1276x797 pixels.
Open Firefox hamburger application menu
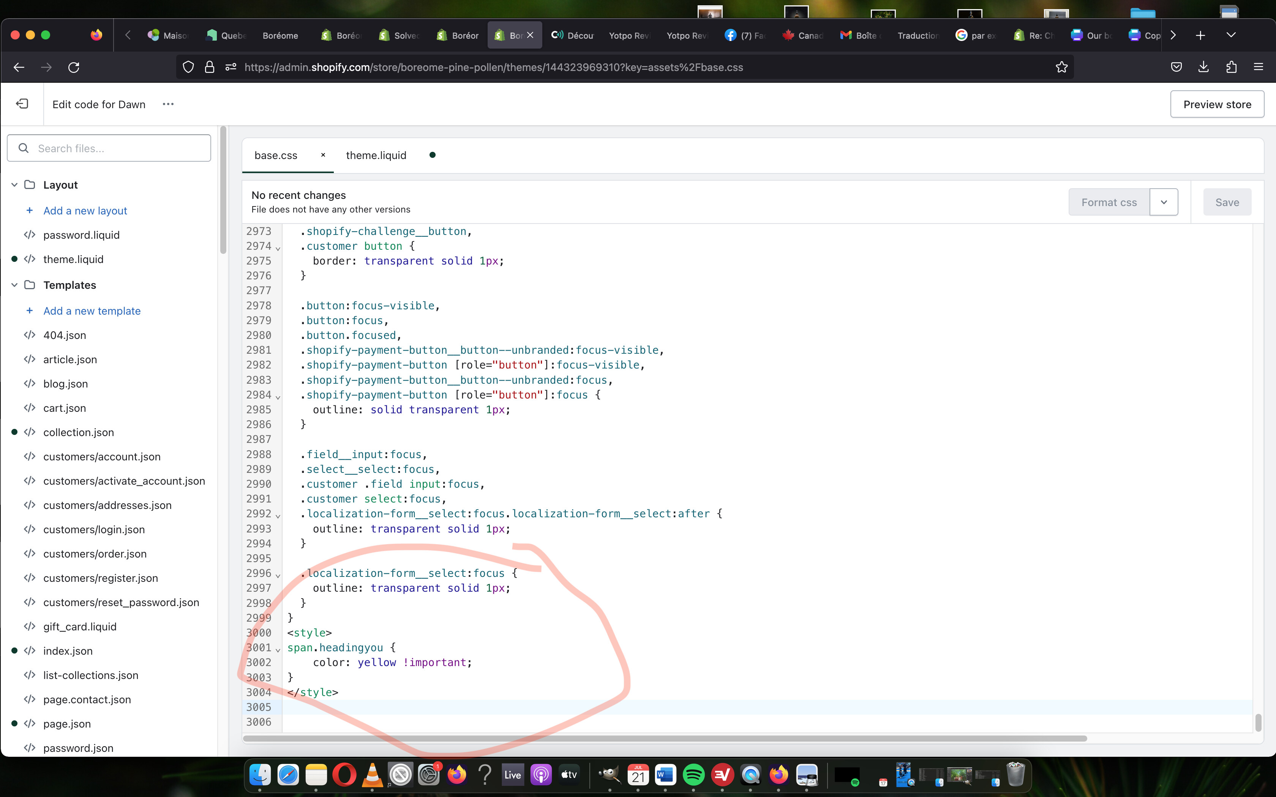(x=1259, y=67)
